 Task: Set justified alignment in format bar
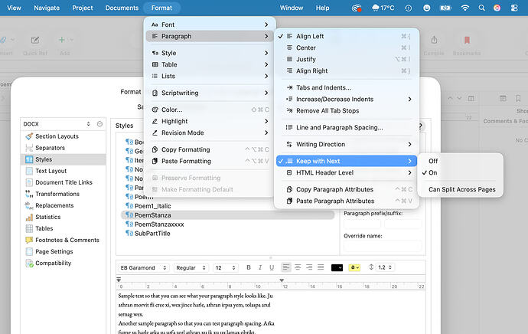click(321, 267)
